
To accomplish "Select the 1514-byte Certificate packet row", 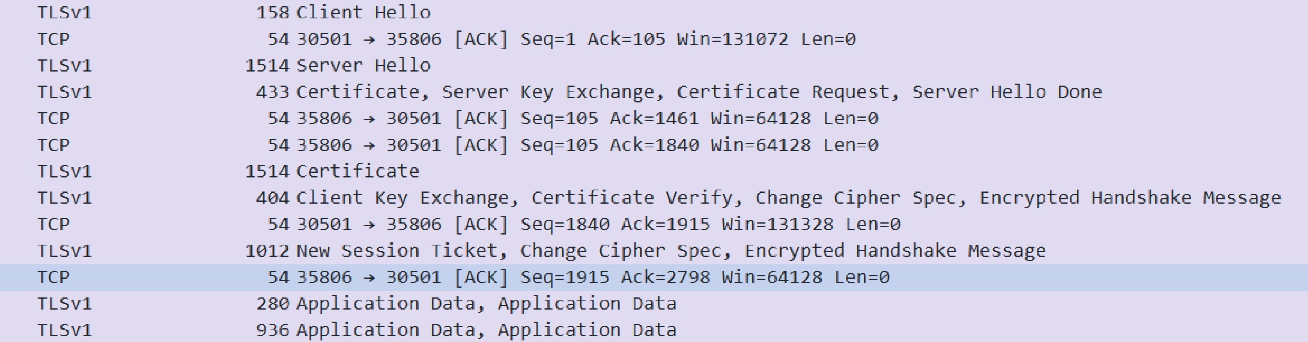I will tap(357, 172).
